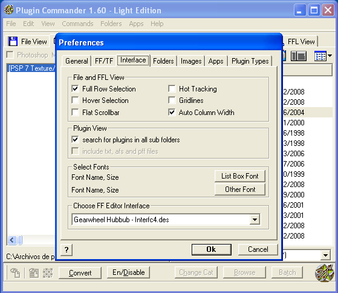Image resolution: width=338 pixels, height=293 pixels.
Task: Open the Help menu
Action: 157,24
